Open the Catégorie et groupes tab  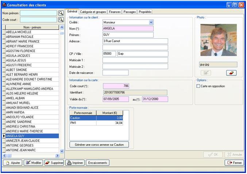click(x=93, y=12)
